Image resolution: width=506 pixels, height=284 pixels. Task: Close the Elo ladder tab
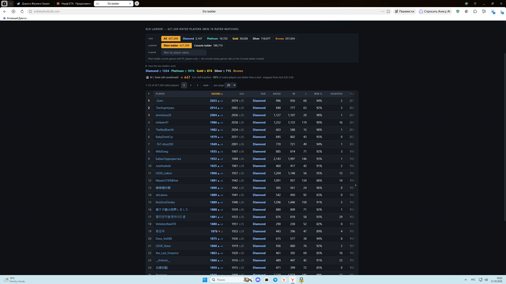tap(130, 4)
